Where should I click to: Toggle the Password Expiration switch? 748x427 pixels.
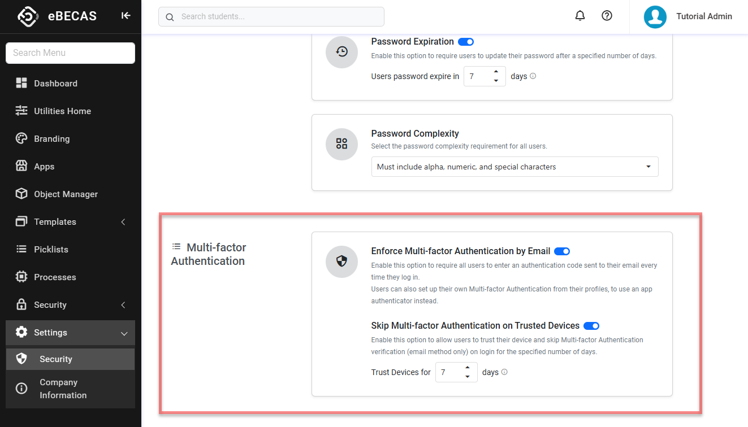(466, 42)
